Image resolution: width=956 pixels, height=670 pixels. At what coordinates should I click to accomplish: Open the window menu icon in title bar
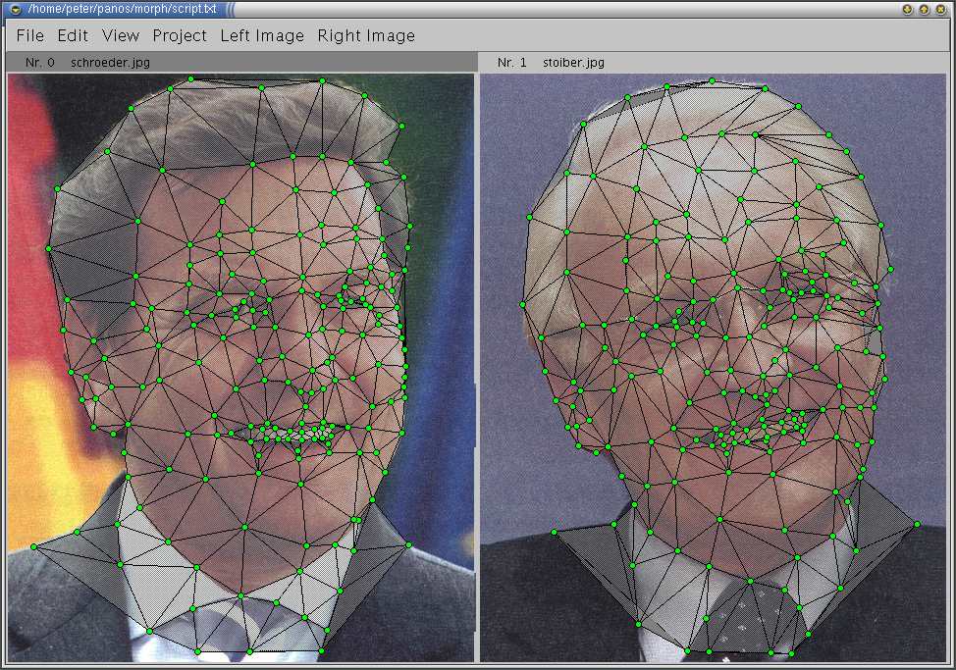point(16,9)
